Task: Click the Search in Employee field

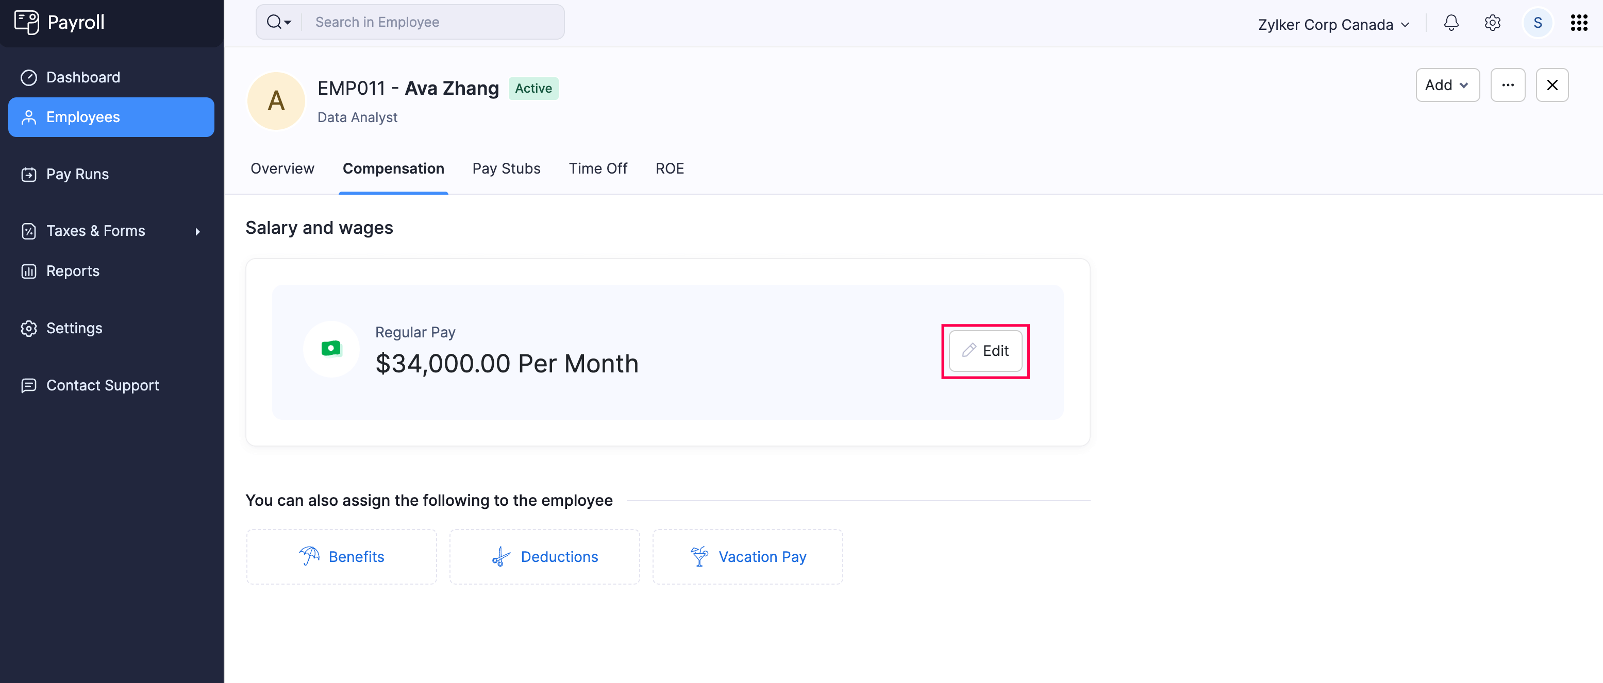Action: [436, 22]
